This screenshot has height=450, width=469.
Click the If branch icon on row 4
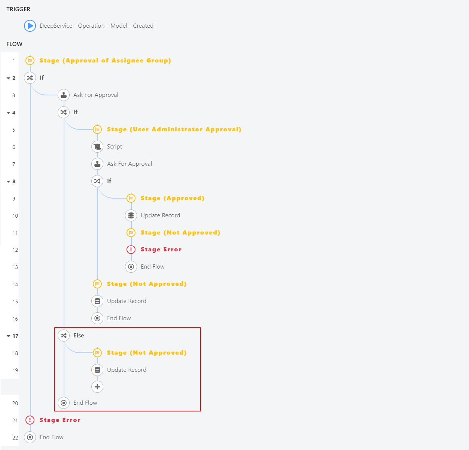[64, 112]
